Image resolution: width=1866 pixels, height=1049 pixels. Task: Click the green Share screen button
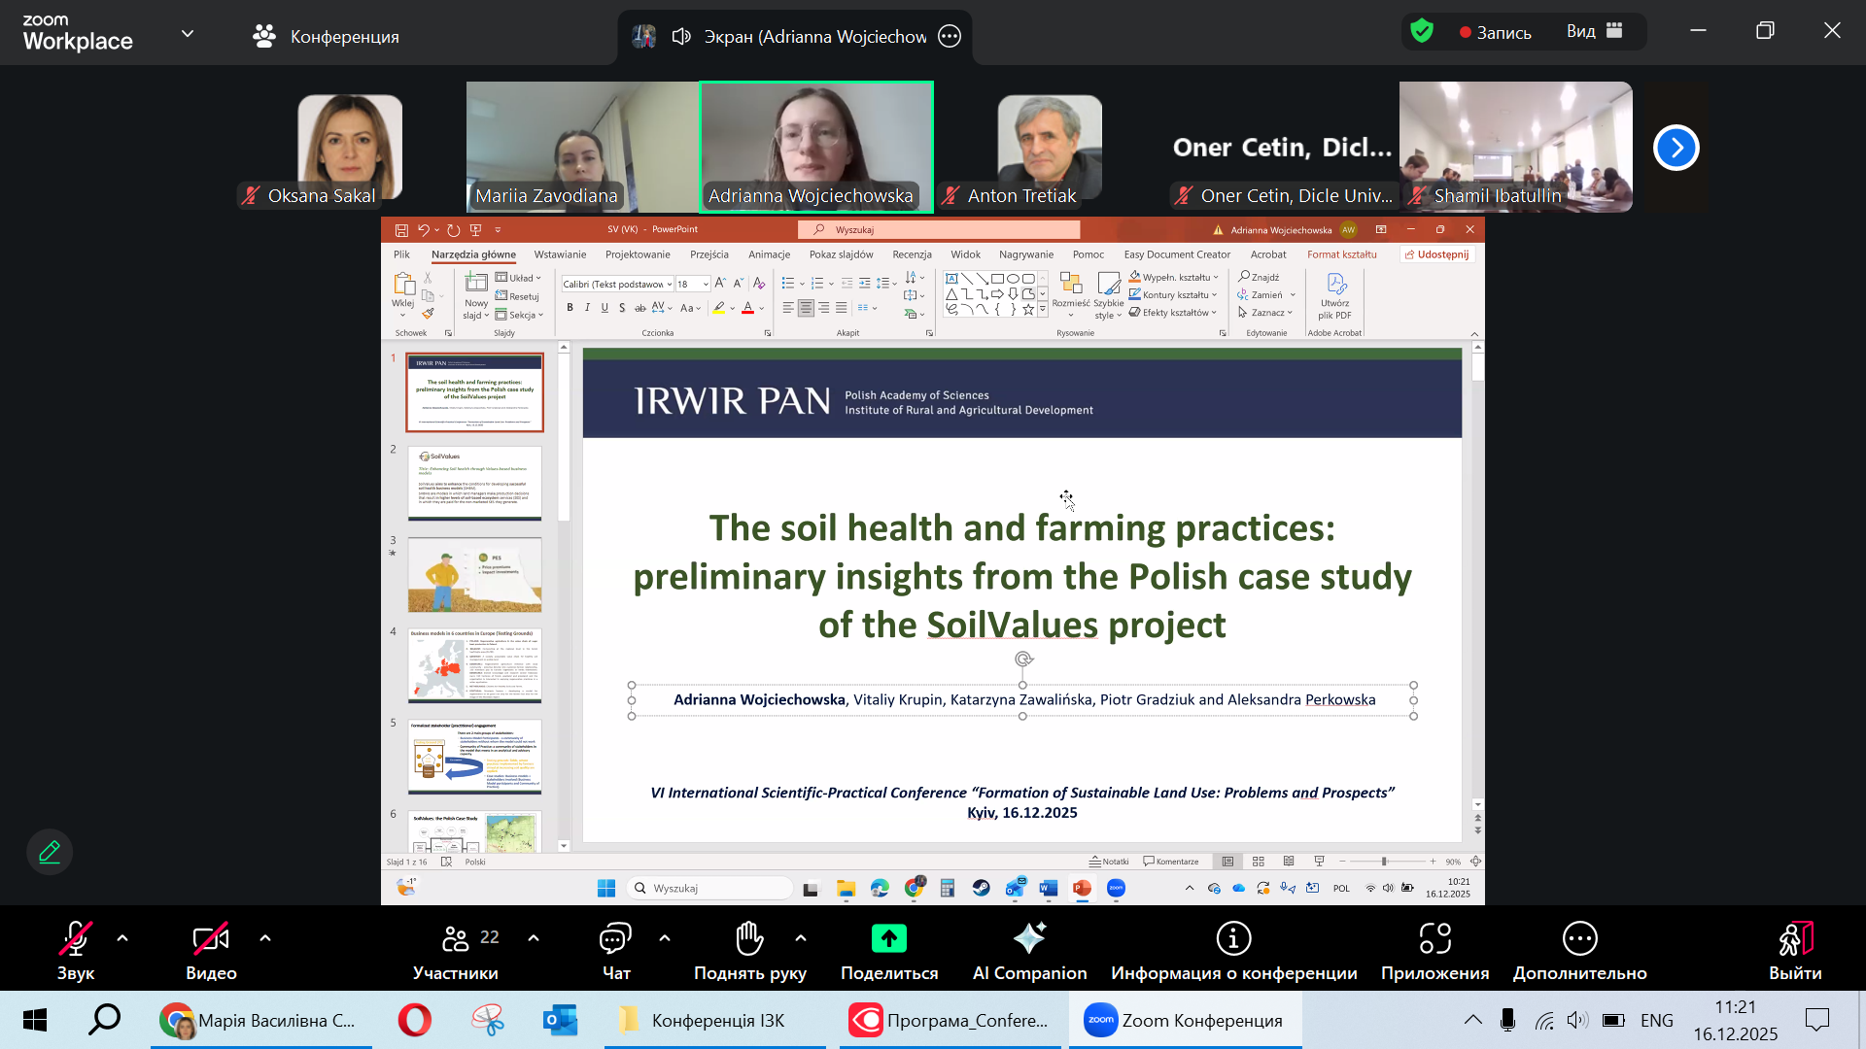[888, 939]
